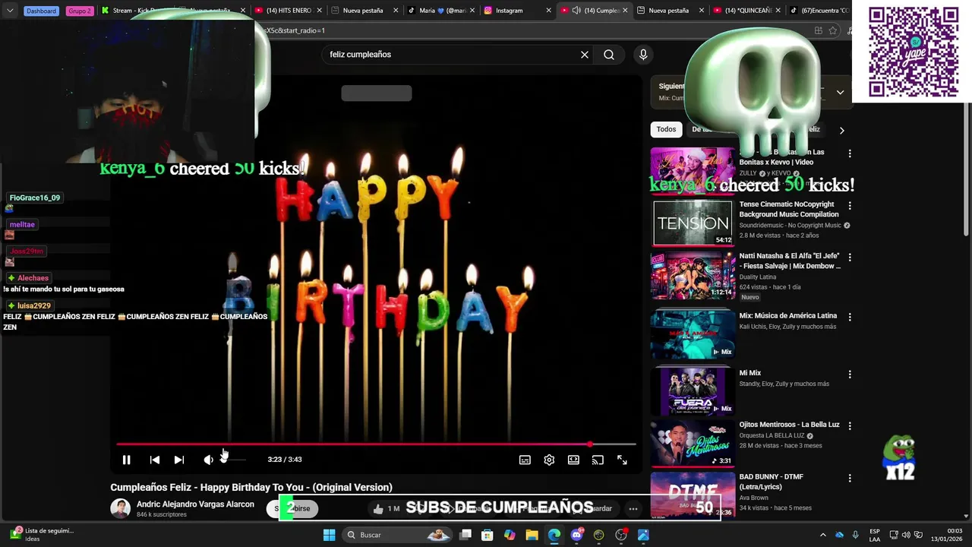This screenshot has height=547, width=972.
Task: Open Task View on the taskbar
Action: pyautogui.click(x=465, y=535)
